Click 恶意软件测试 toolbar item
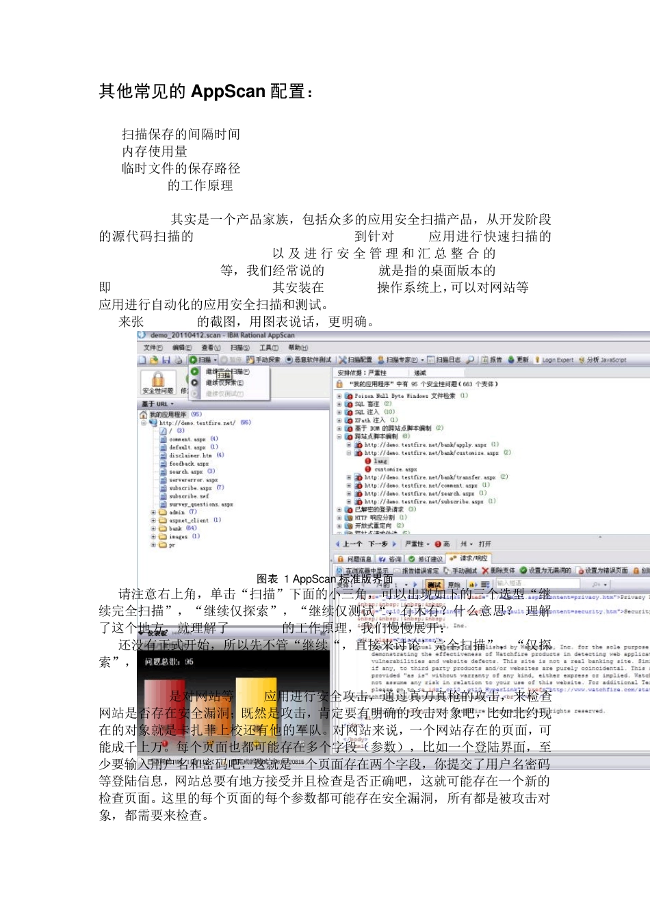The height and width of the screenshot is (919, 650). [x=308, y=360]
